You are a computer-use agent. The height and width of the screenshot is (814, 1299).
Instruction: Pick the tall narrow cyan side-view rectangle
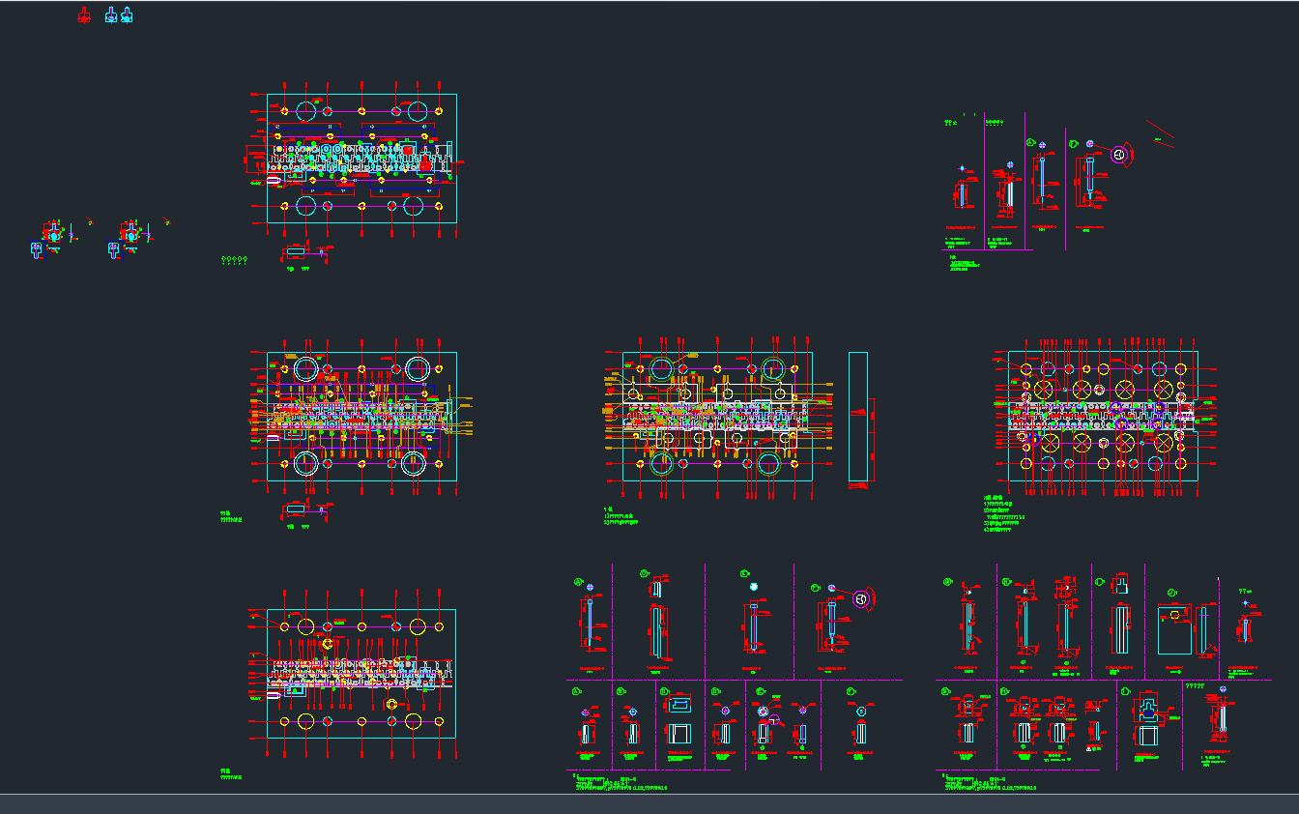857,417
